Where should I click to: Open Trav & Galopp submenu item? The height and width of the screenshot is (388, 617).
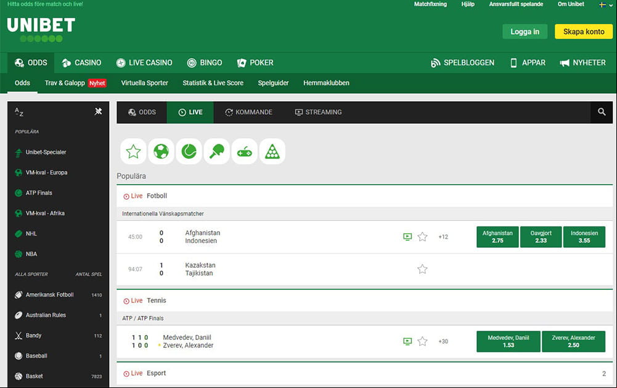pos(76,83)
